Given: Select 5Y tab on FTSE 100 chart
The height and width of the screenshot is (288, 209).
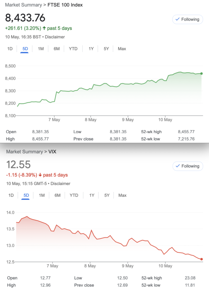Looking at the screenshot, I should pos(106,49).
